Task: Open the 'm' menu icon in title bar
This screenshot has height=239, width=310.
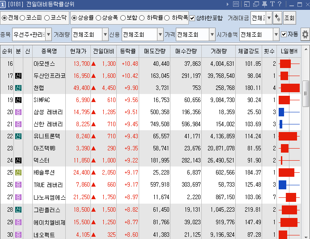Action: [236, 4]
